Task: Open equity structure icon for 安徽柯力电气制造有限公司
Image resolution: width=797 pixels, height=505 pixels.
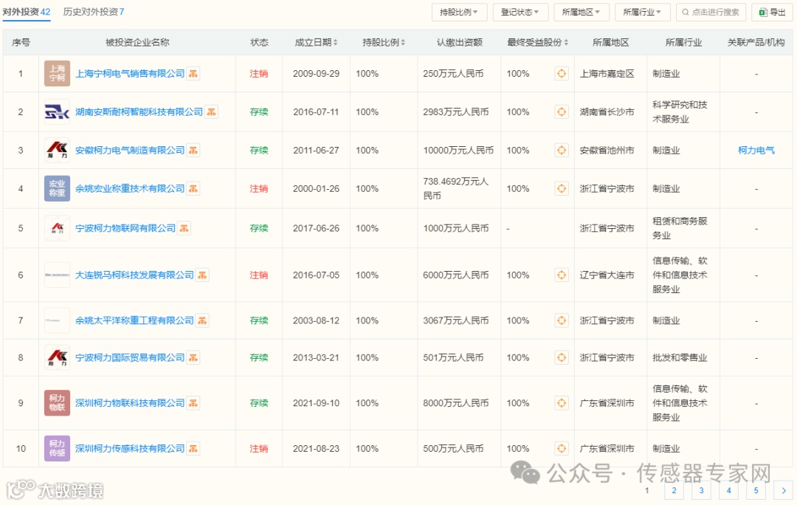Action: tap(193, 151)
